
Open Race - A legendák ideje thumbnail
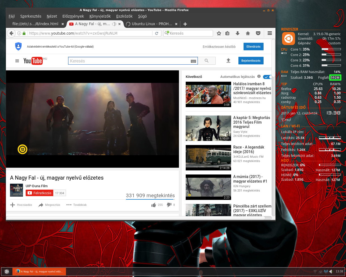pyautogui.click(x=208, y=158)
